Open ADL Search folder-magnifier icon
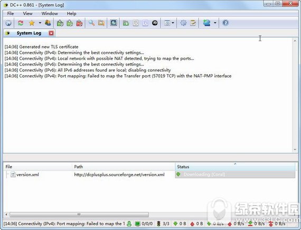 101,23
